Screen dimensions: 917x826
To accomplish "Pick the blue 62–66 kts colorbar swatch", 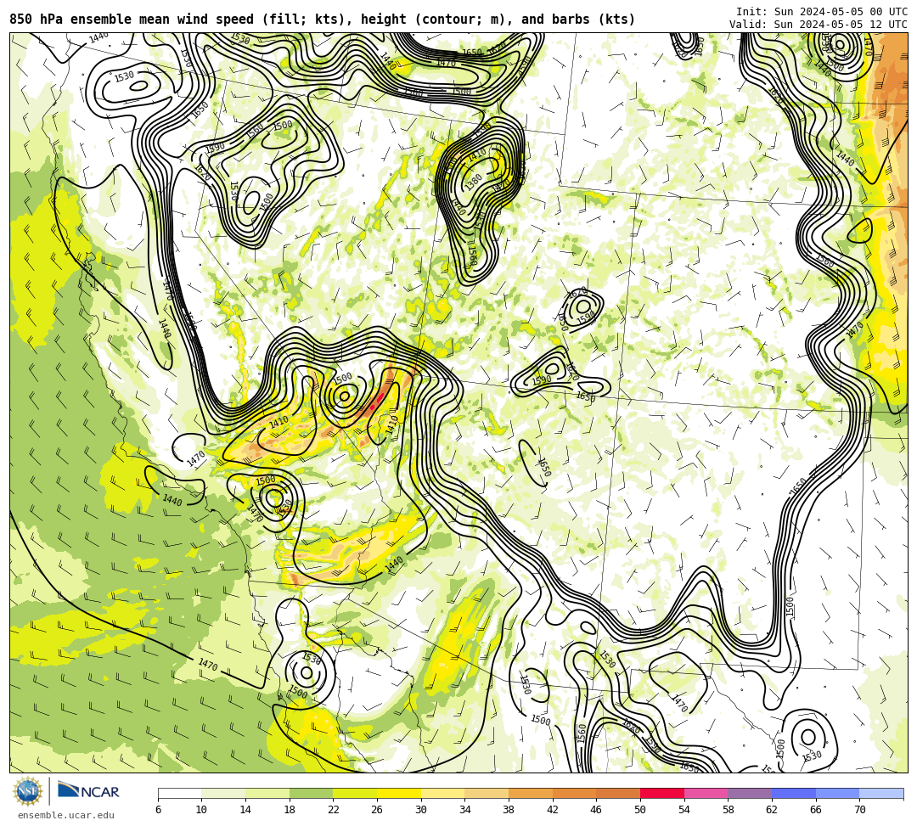I will (x=794, y=793).
